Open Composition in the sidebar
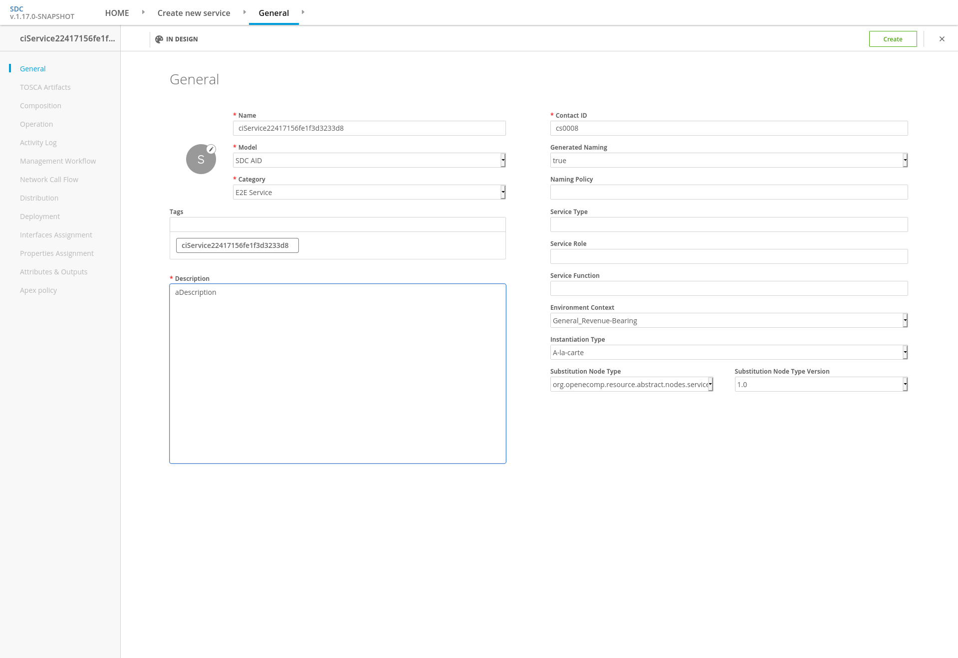This screenshot has width=958, height=658. [x=40, y=106]
